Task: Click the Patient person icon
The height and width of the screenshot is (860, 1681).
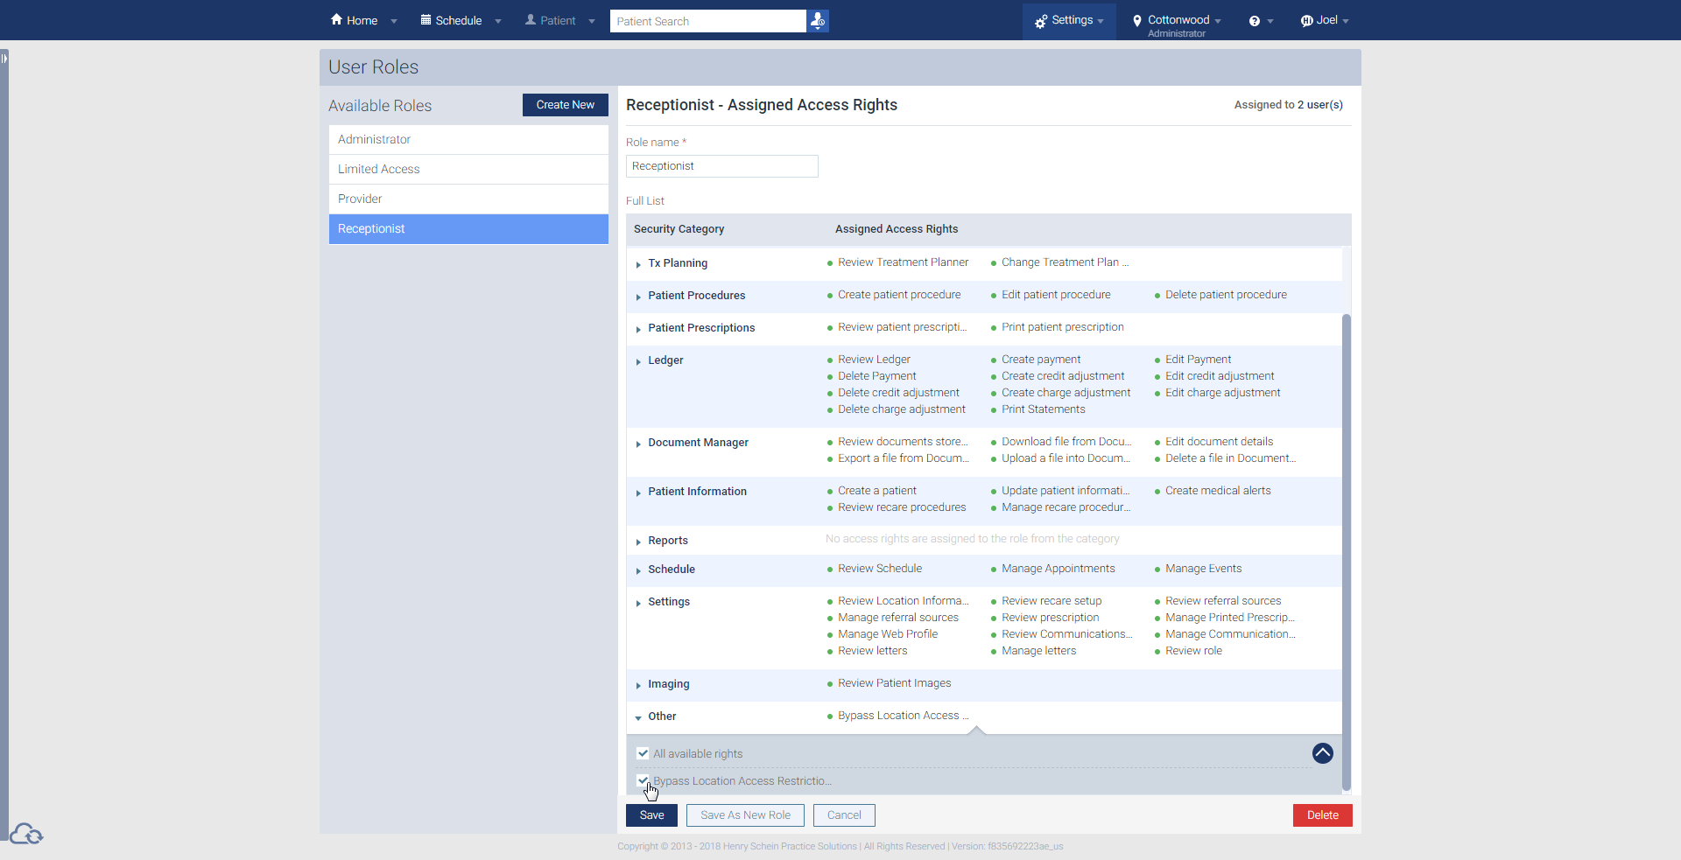Action: (x=531, y=19)
